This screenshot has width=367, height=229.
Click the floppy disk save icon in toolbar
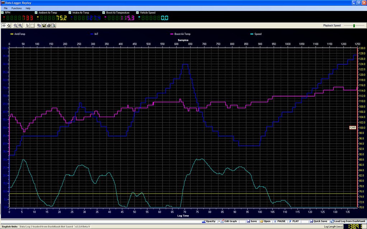[x=44, y=25]
